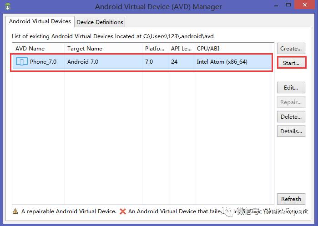Select the Phone_7.0 row in the list
The height and width of the screenshot is (226, 318).
(x=142, y=62)
